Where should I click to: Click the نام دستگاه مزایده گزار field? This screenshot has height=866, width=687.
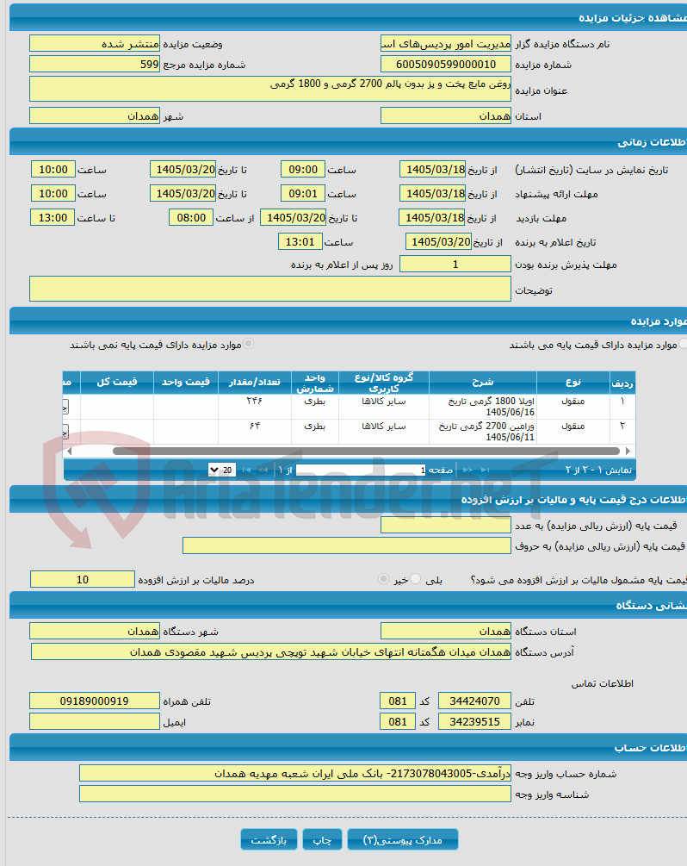446,44
